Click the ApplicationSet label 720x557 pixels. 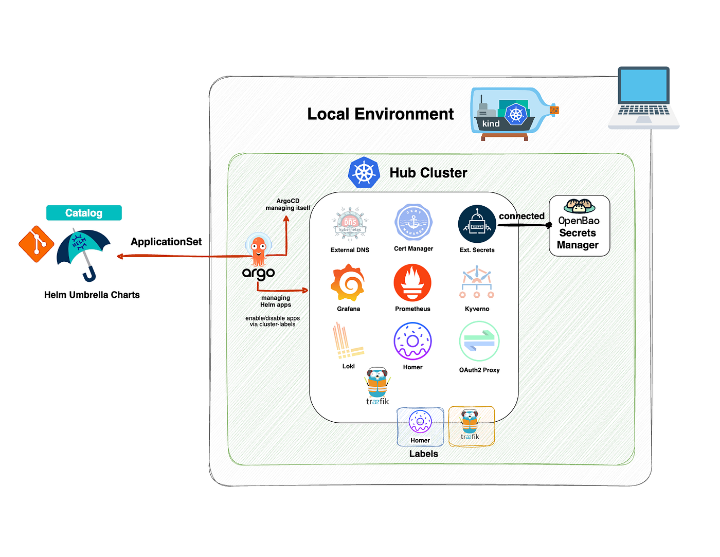click(166, 242)
